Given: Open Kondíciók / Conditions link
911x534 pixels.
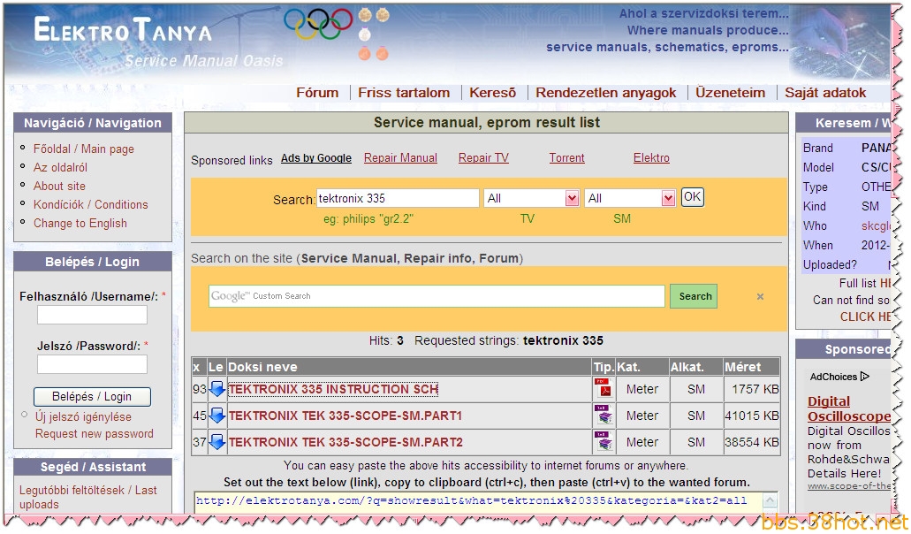Looking at the screenshot, I should tap(91, 204).
